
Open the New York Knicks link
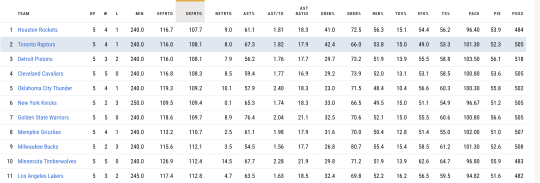coord(37,103)
